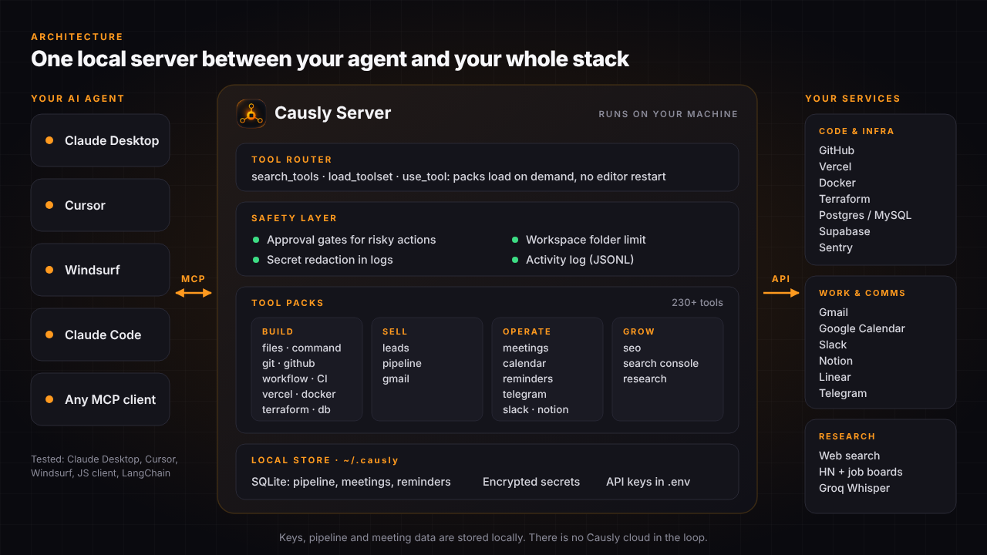Click the "230+ tools" count

[697, 303]
